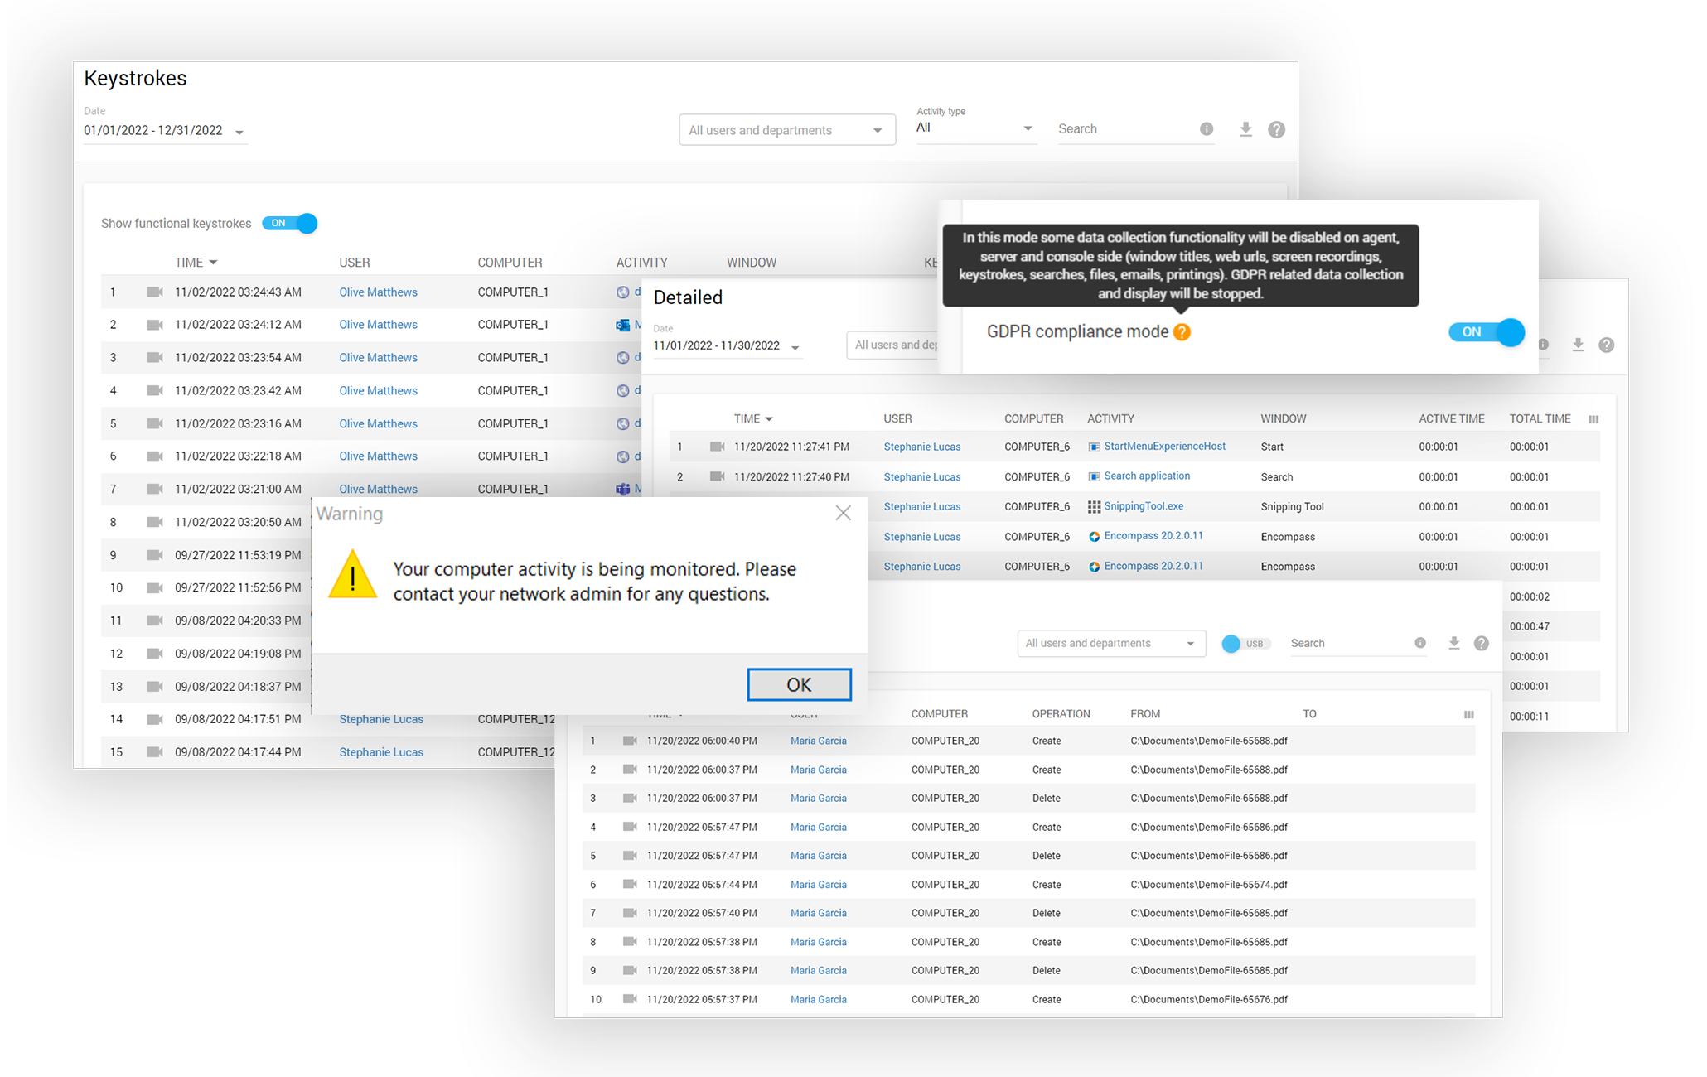This screenshot has width=1707, height=1077.
Task: Sort by USER column in Detailed table
Action: tap(897, 419)
